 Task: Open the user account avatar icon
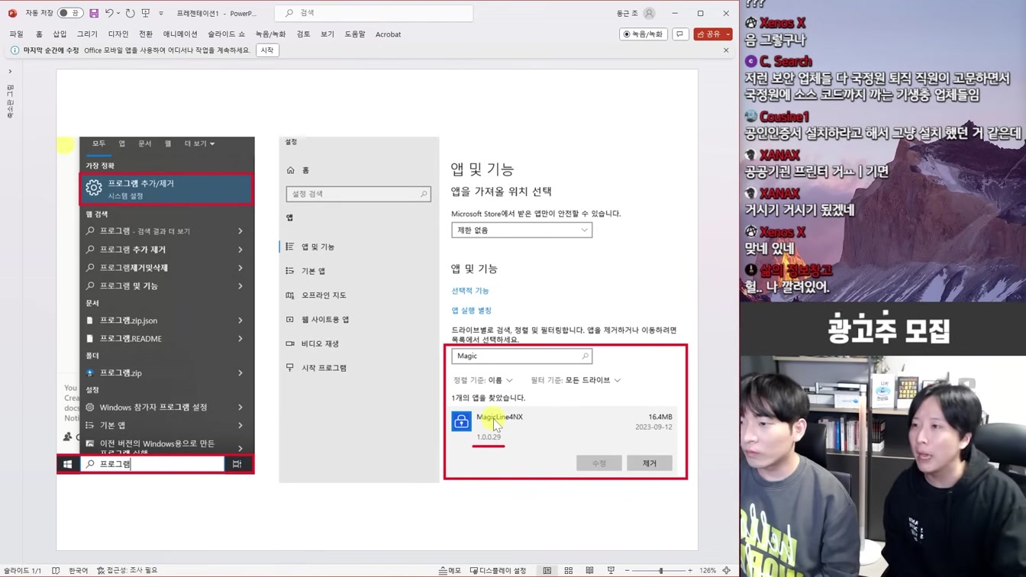coord(649,13)
